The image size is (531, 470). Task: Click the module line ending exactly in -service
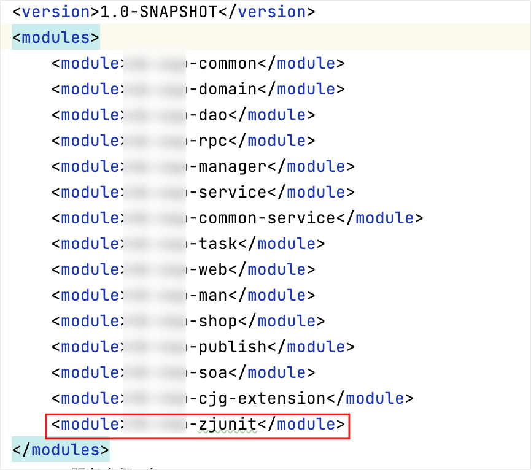(x=203, y=192)
